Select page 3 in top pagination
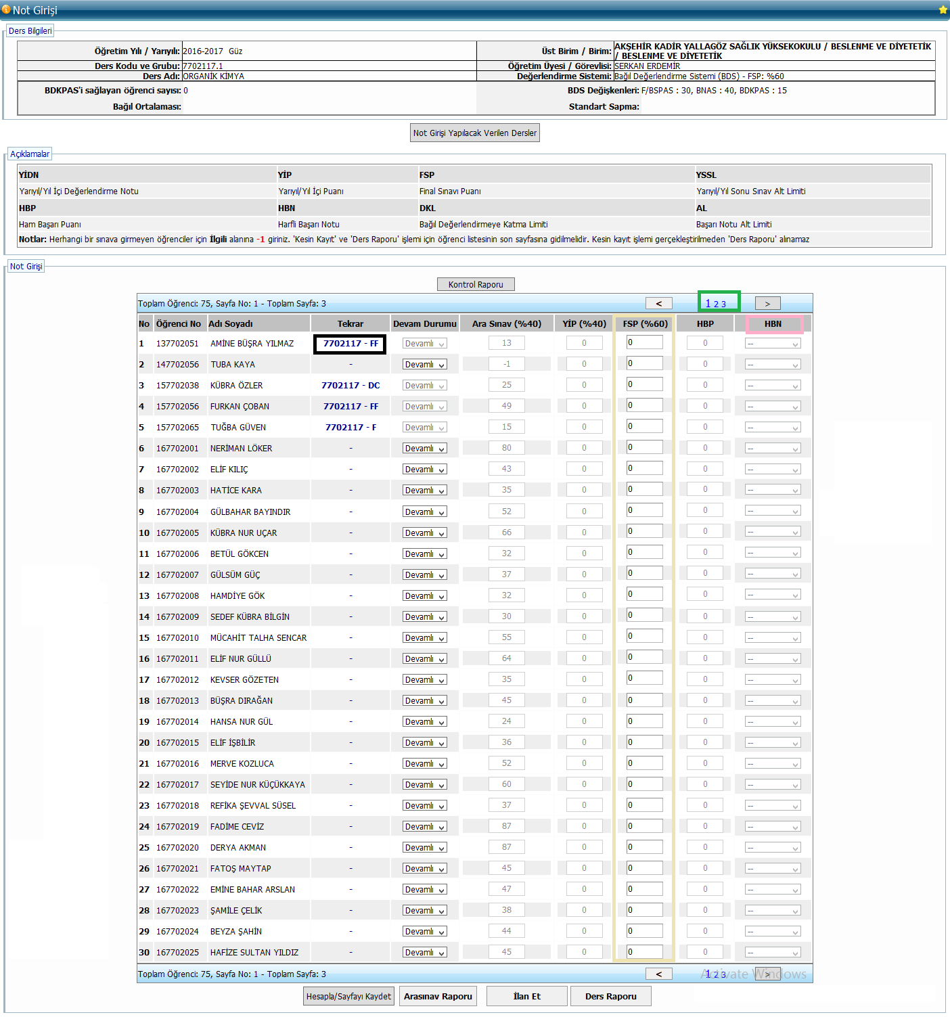The height and width of the screenshot is (1017, 950). coord(723,304)
